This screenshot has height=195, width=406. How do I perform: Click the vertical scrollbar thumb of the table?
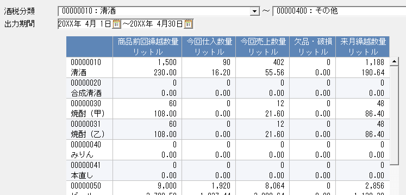tap(394, 115)
